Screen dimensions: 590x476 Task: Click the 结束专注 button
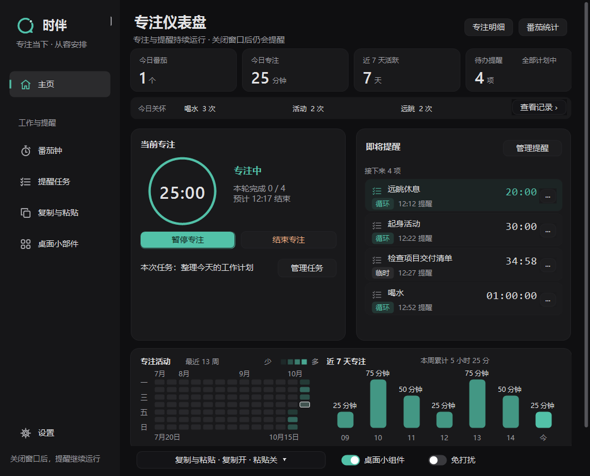tap(289, 240)
